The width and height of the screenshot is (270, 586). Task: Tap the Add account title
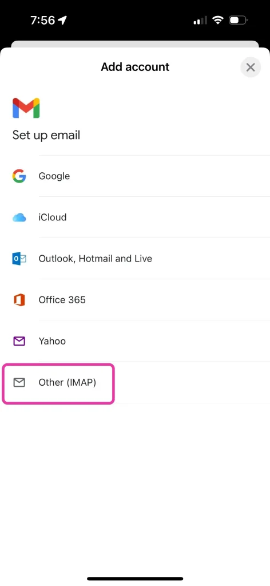pyautogui.click(x=135, y=67)
